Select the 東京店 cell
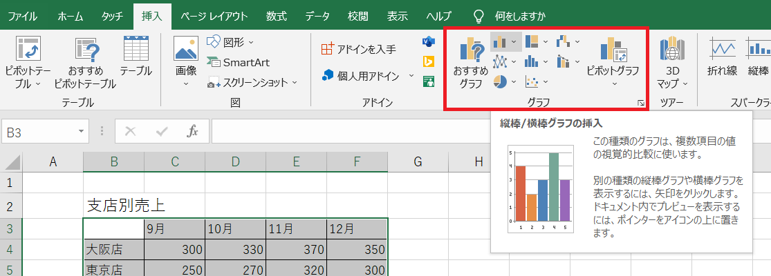Image resolution: width=771 pixels, height=276 pixels. [113, 268]
